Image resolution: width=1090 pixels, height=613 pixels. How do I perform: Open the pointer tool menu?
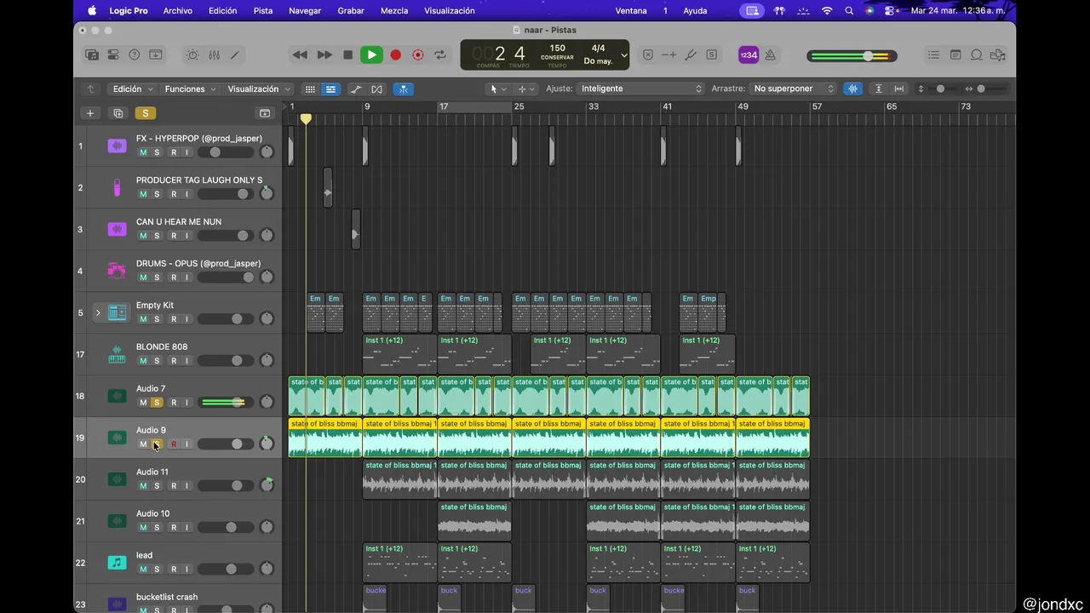[497, 89]
